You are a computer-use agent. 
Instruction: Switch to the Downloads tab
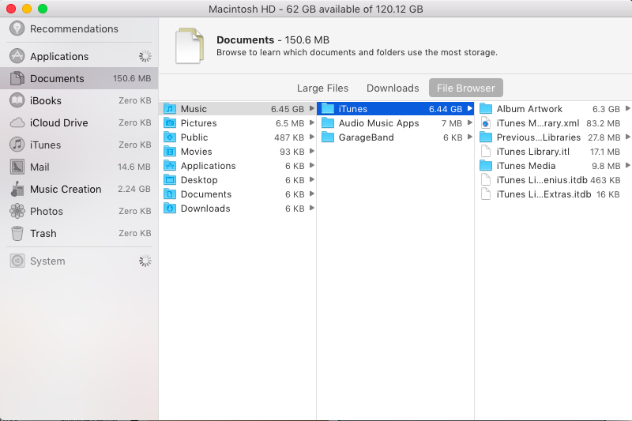tap(393, 88)
